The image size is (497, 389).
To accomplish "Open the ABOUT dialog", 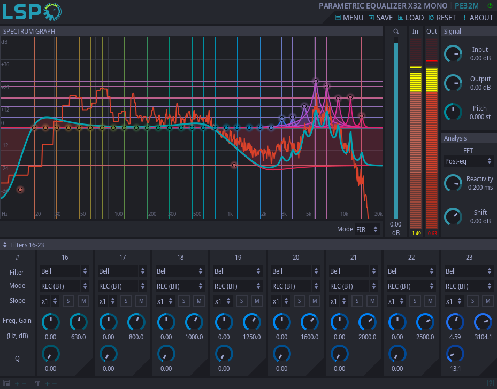I will click(477, 18).
